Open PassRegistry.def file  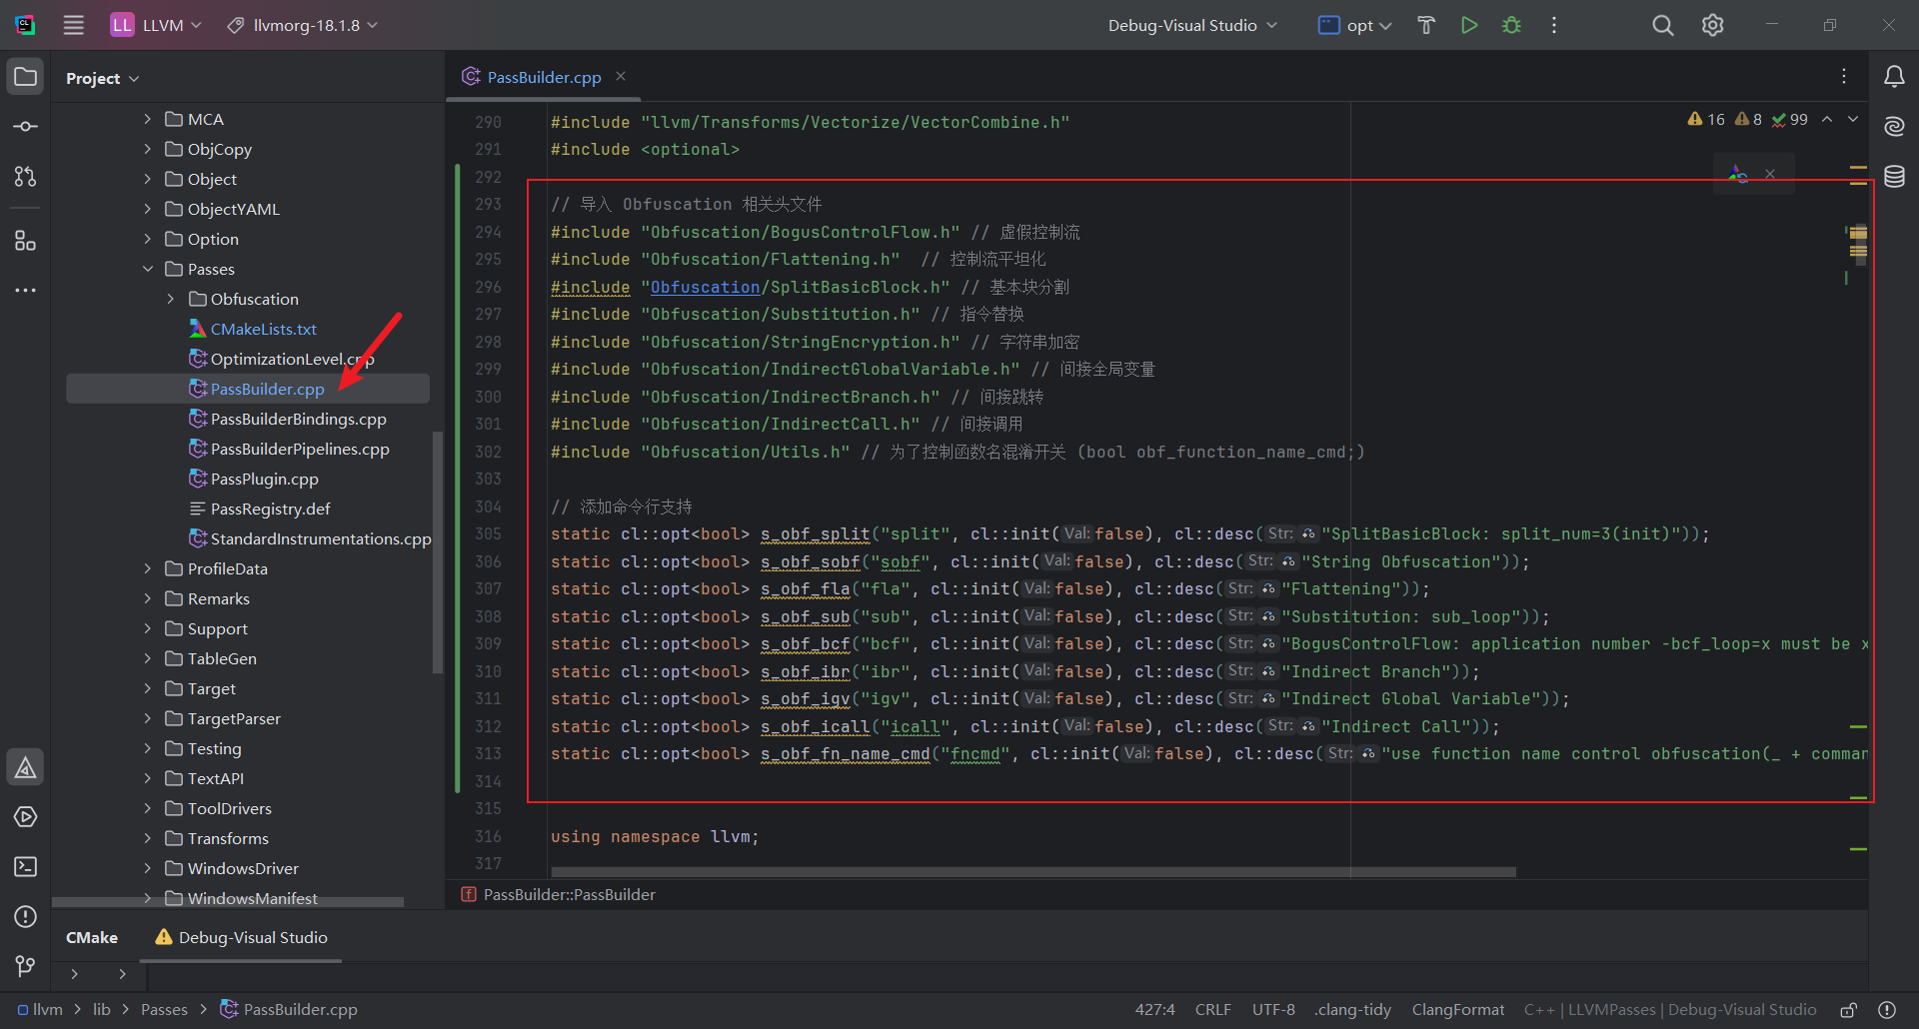coord(260,509)
